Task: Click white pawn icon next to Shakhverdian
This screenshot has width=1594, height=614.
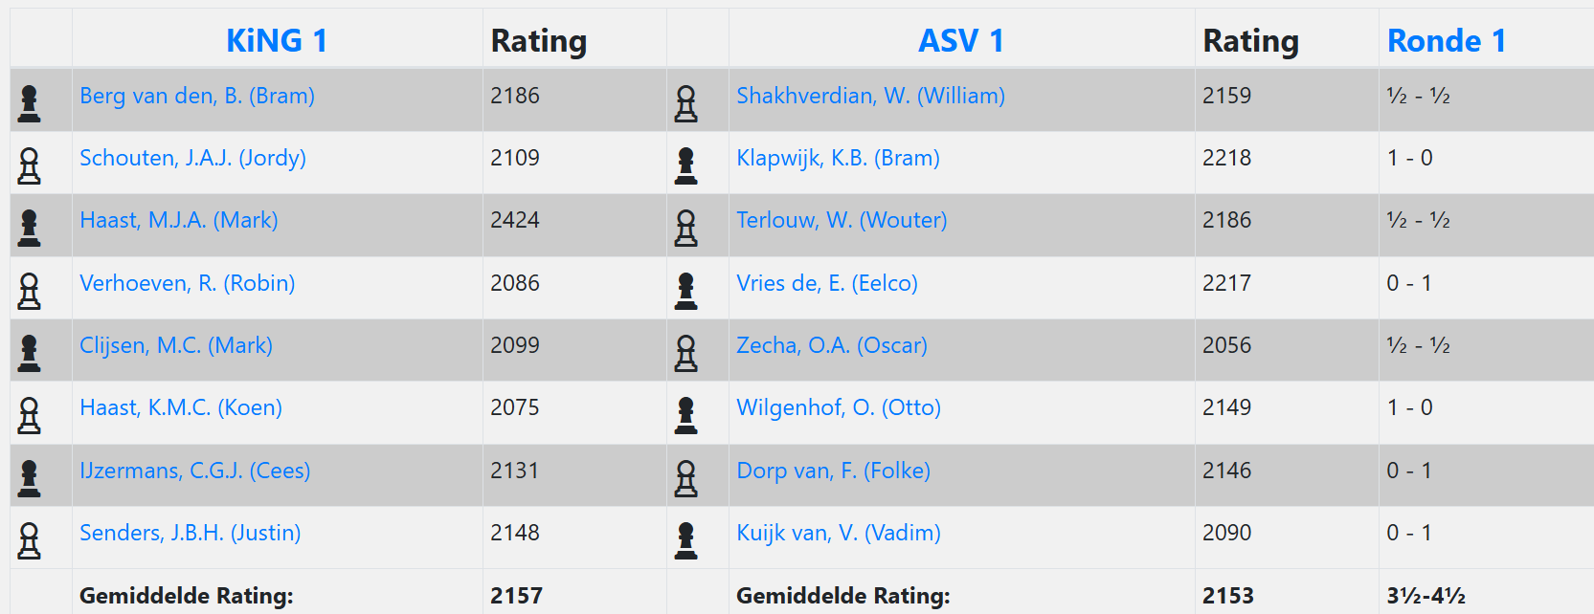Action: coord(686,103)
